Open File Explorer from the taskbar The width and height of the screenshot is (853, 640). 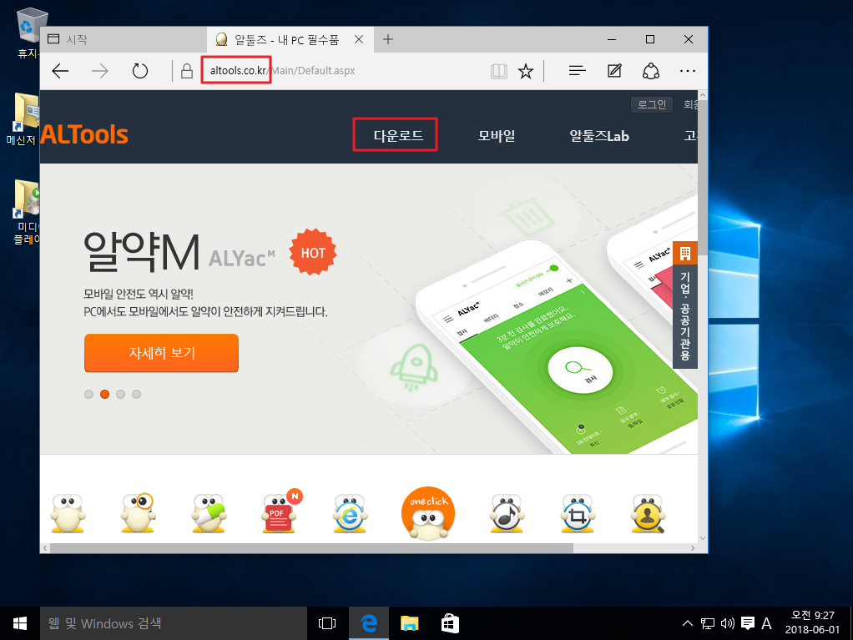410,623
